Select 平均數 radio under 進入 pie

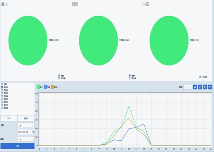pyautogui.click(x=59, y=78)
